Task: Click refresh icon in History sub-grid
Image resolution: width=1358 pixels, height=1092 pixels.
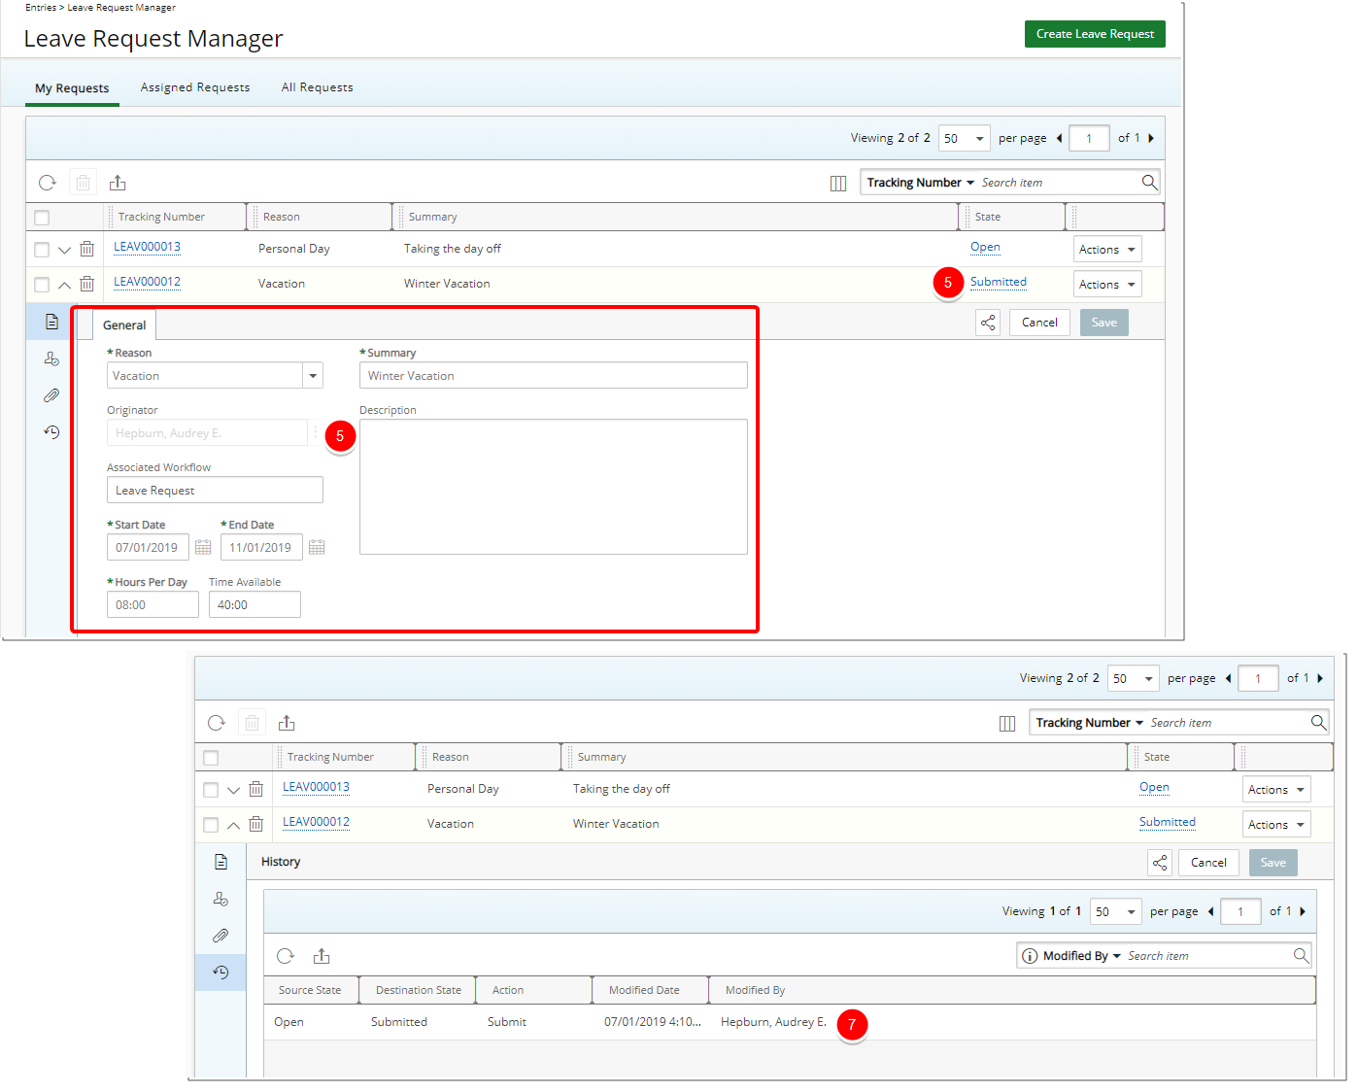Action: point(286,956)
